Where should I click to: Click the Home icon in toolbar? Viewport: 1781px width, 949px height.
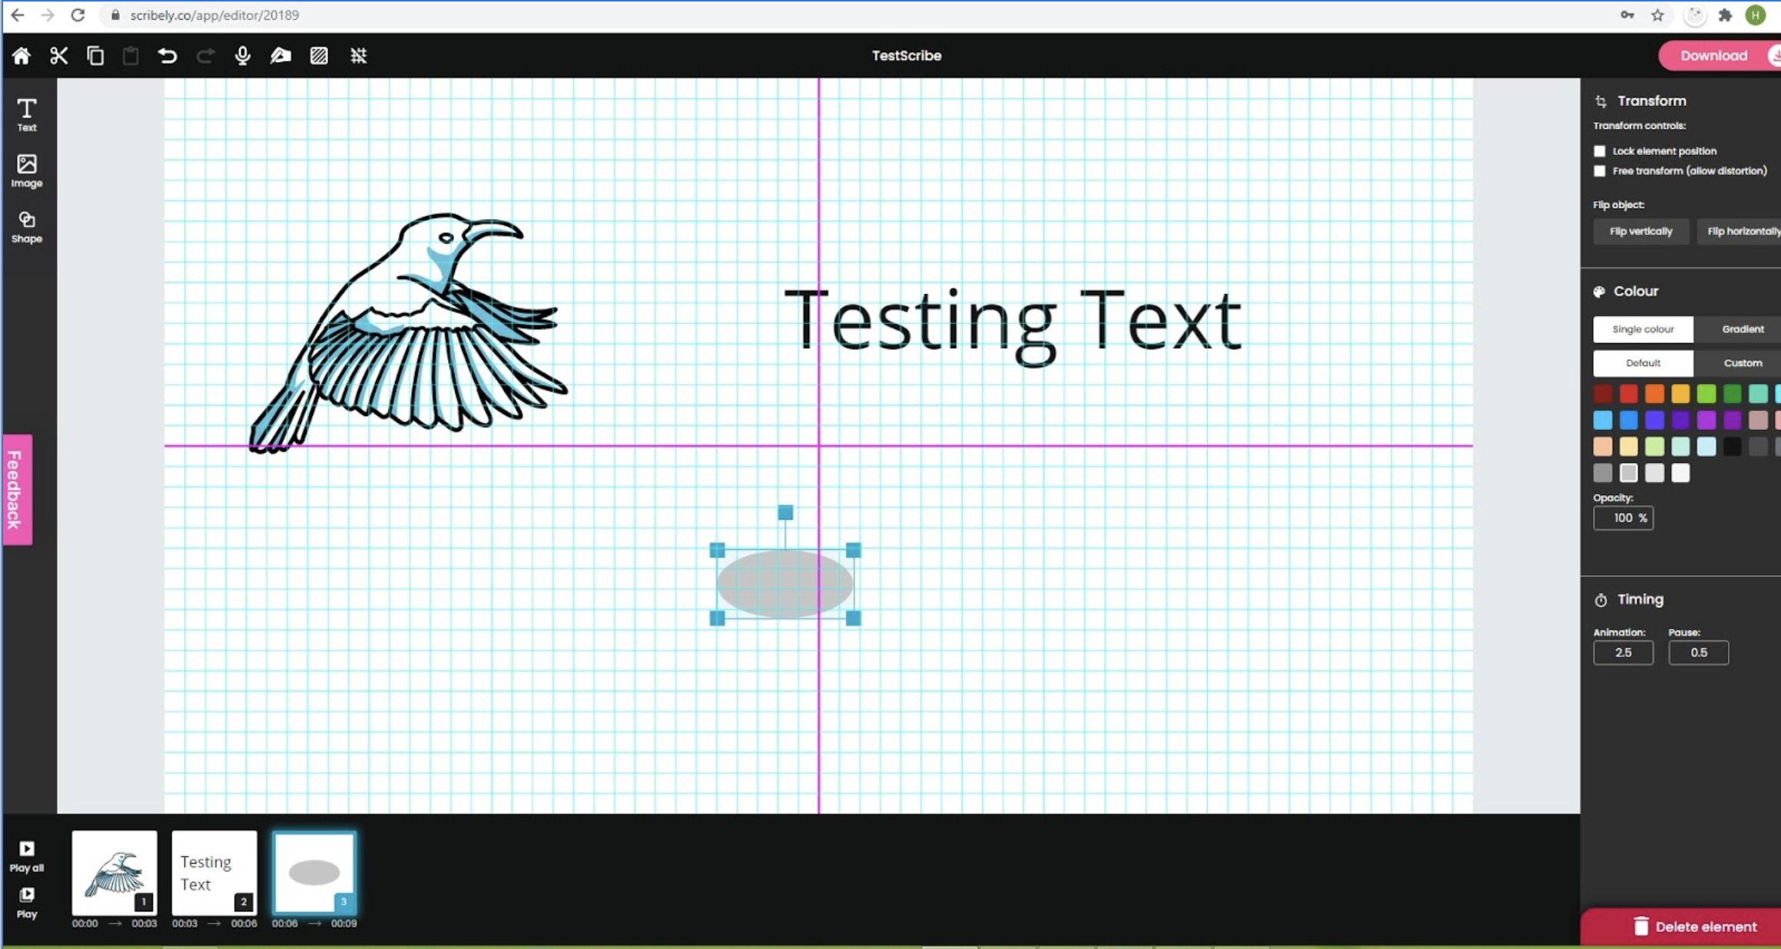[x=22, y=55]
